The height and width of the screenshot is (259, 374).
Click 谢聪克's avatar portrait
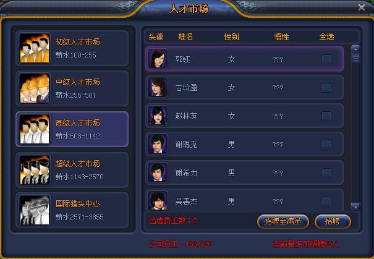point(158,144)
